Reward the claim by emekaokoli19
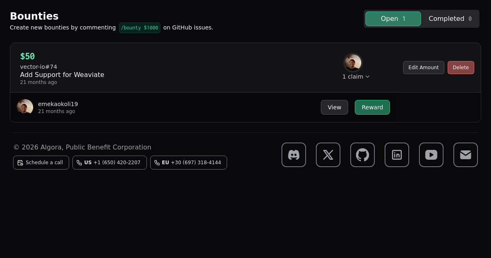Viewport: 491px width, 258px height. (372, 107)
